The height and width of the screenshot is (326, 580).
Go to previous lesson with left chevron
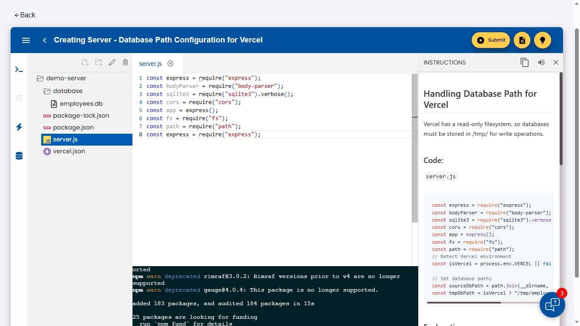(x=45, y=40)
